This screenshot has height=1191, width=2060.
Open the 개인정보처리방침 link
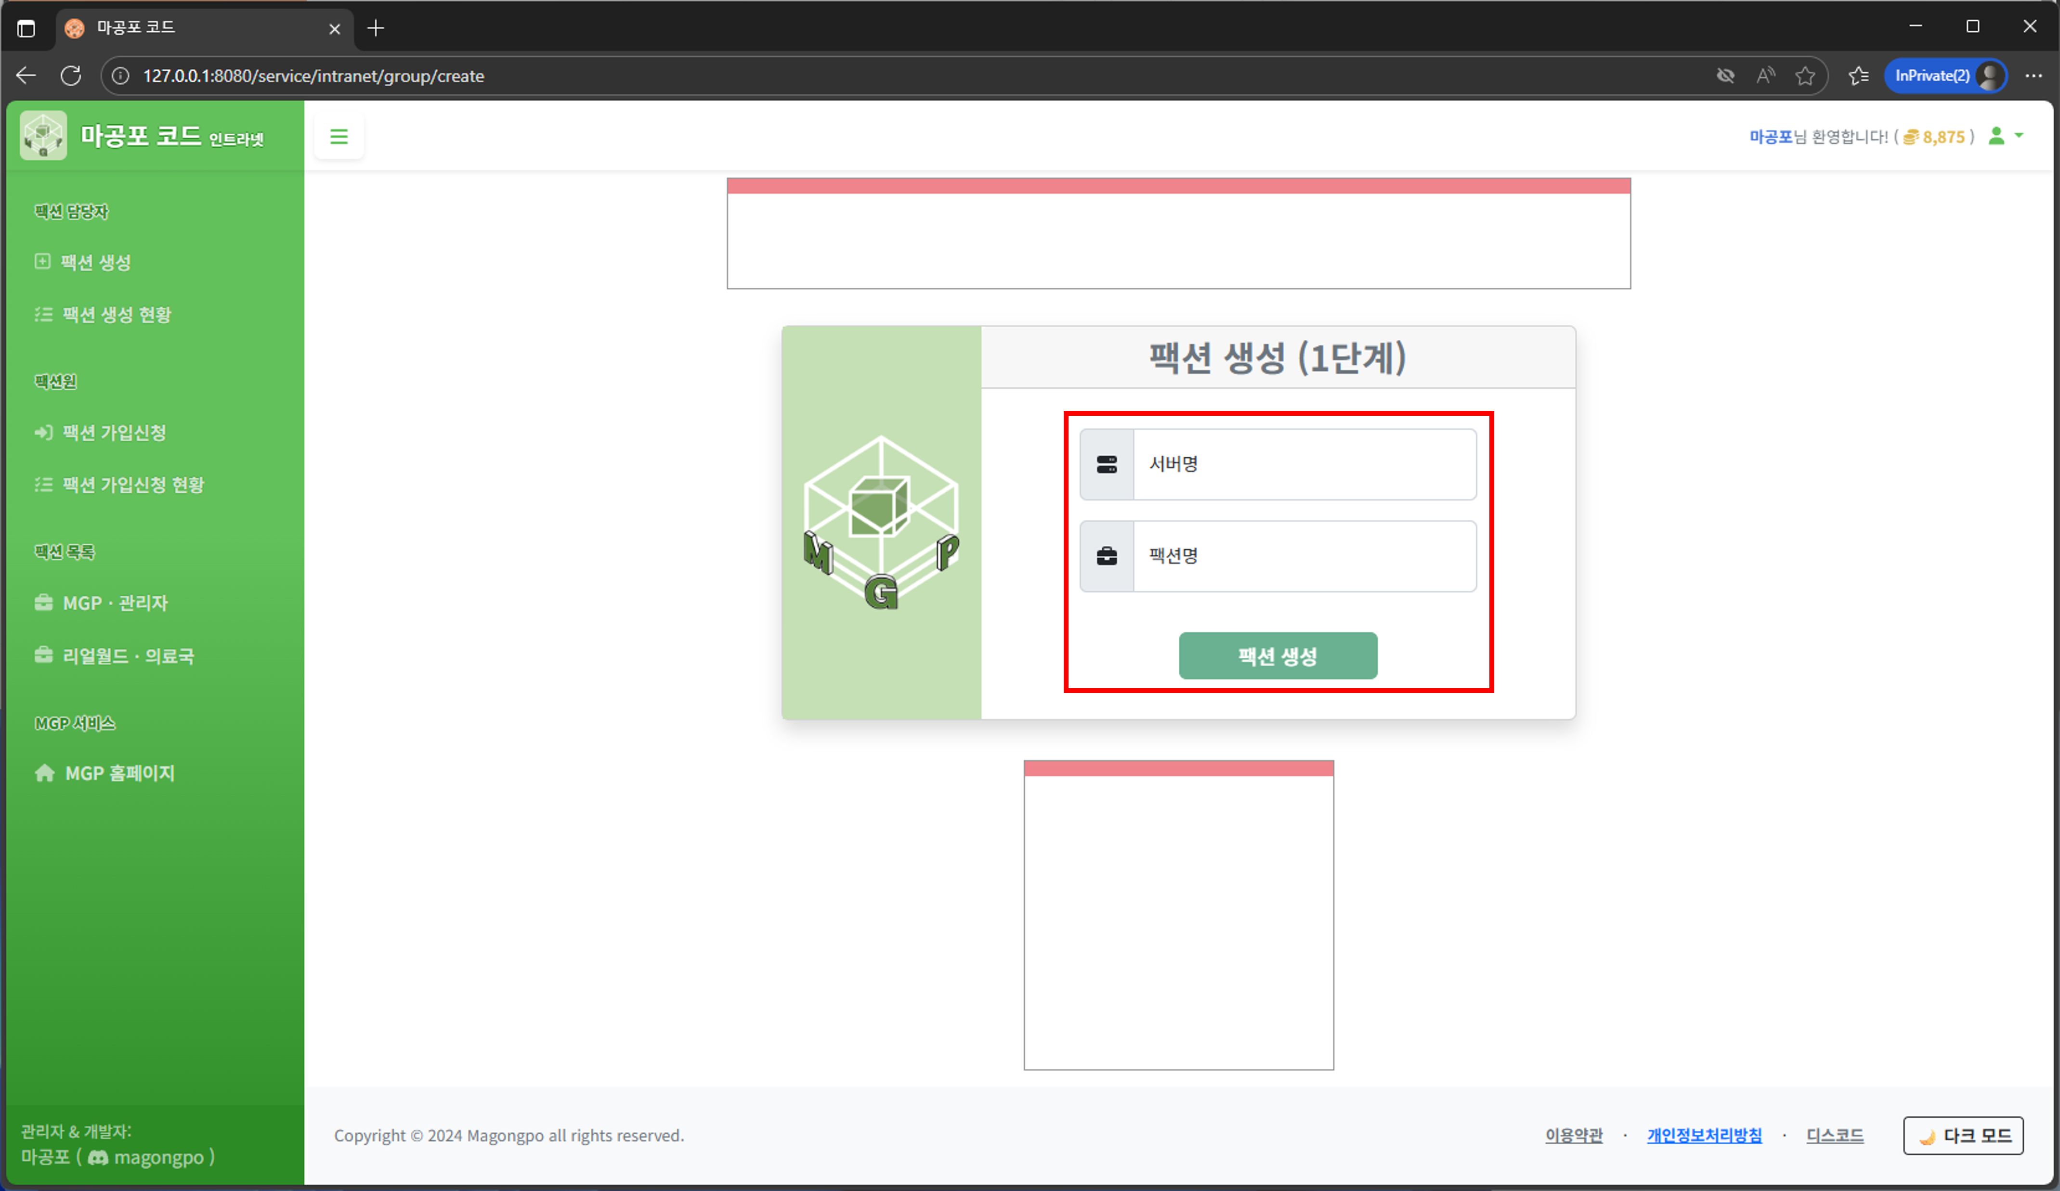[x=1705, y=1136]
